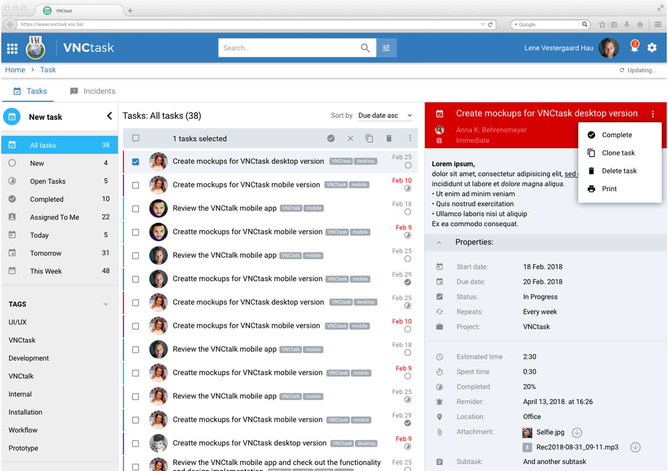
Task: Click the browser home icon
Action: (x=640, y=25)
